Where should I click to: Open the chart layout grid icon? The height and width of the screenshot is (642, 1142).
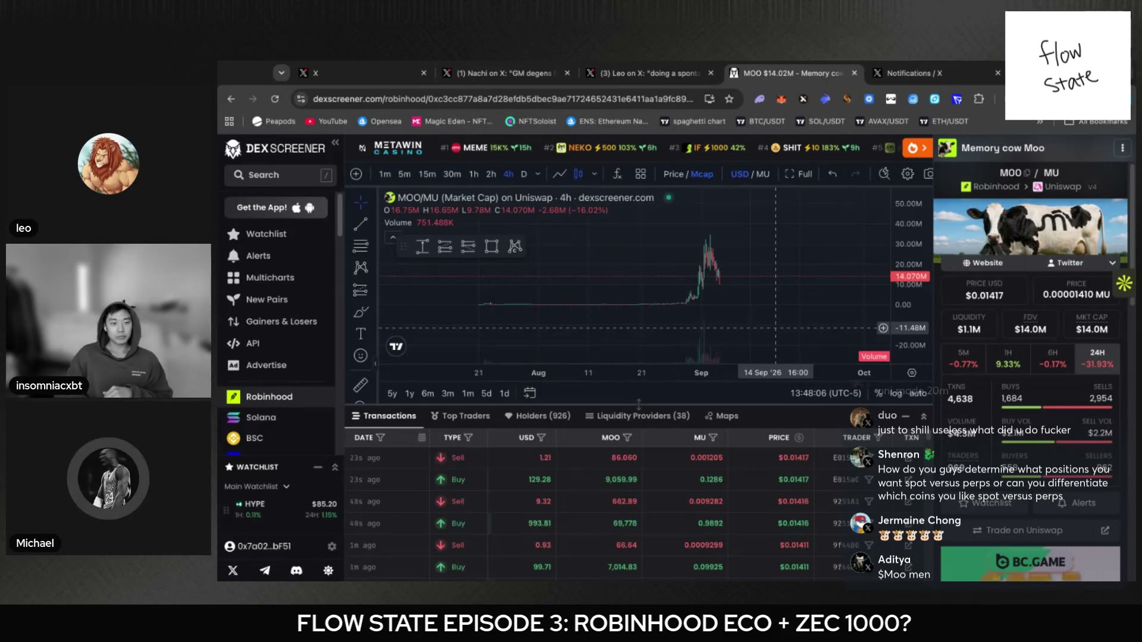[641, 174]
